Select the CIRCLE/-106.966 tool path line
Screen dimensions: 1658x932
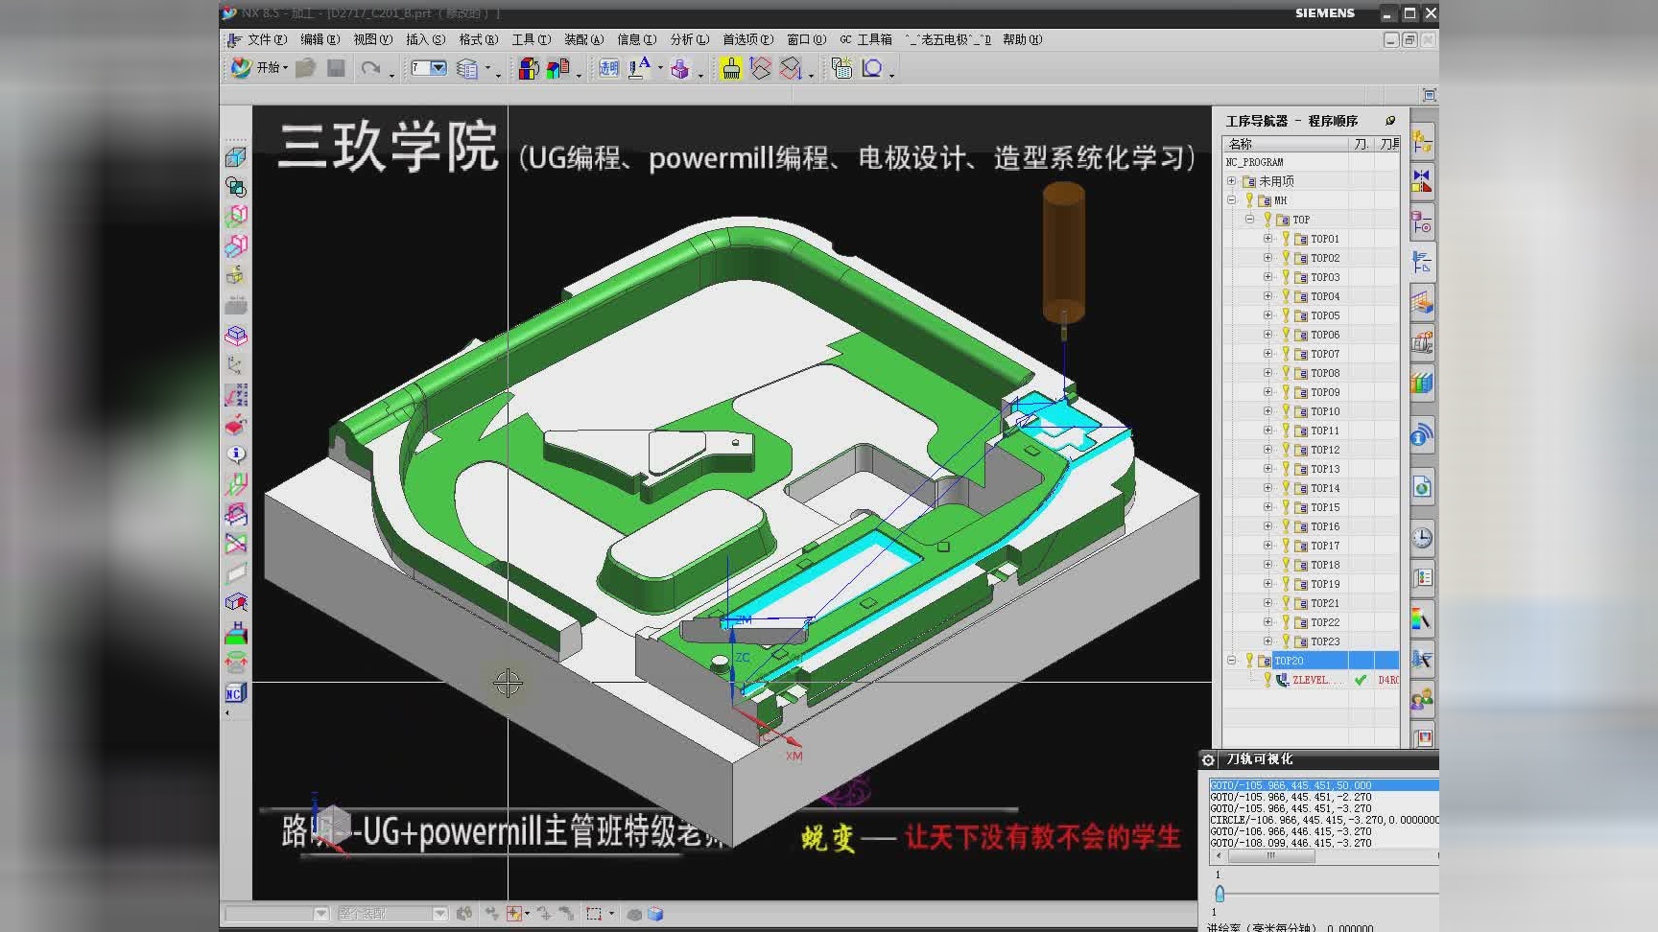click(x=1324, y=820)
